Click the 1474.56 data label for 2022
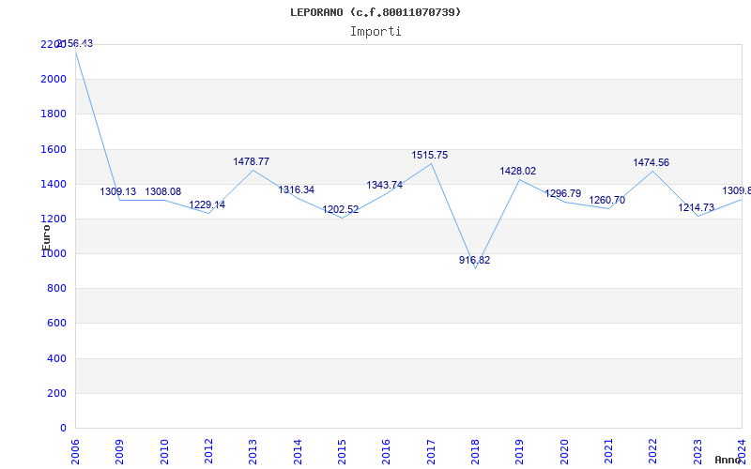Viewport: 751px width, 469px height. [651, 162]
